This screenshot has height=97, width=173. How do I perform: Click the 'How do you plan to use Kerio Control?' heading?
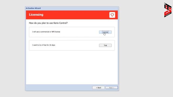tap(48, 23)
